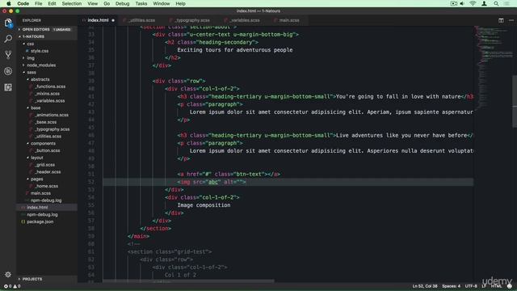Open the Wi-Fi menu bar icon
517x291 pixels.
click(x=473, y=3)
